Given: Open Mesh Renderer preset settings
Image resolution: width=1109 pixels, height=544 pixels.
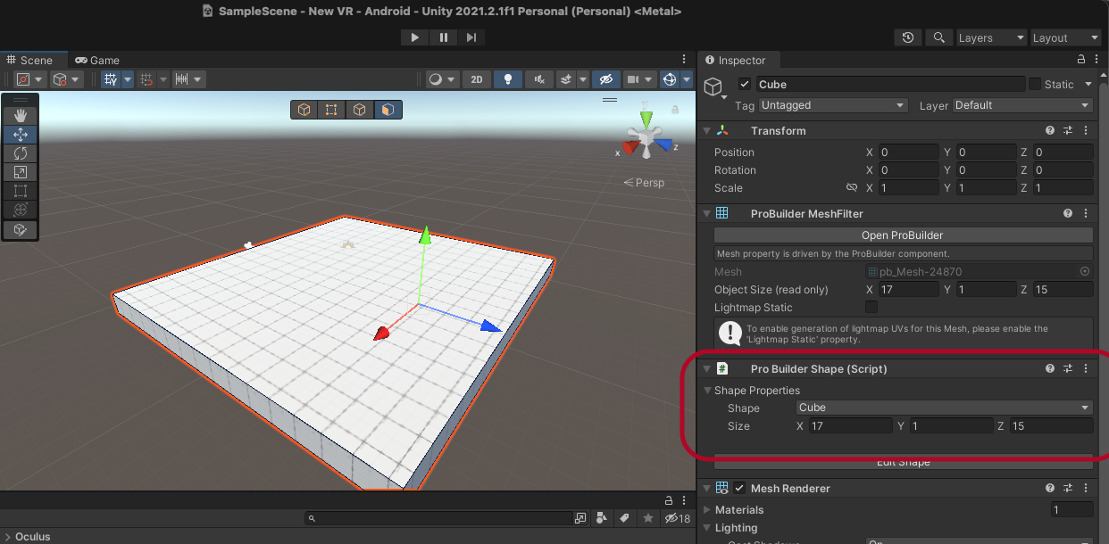Looking at the screenshot, I should [1068, 488].
